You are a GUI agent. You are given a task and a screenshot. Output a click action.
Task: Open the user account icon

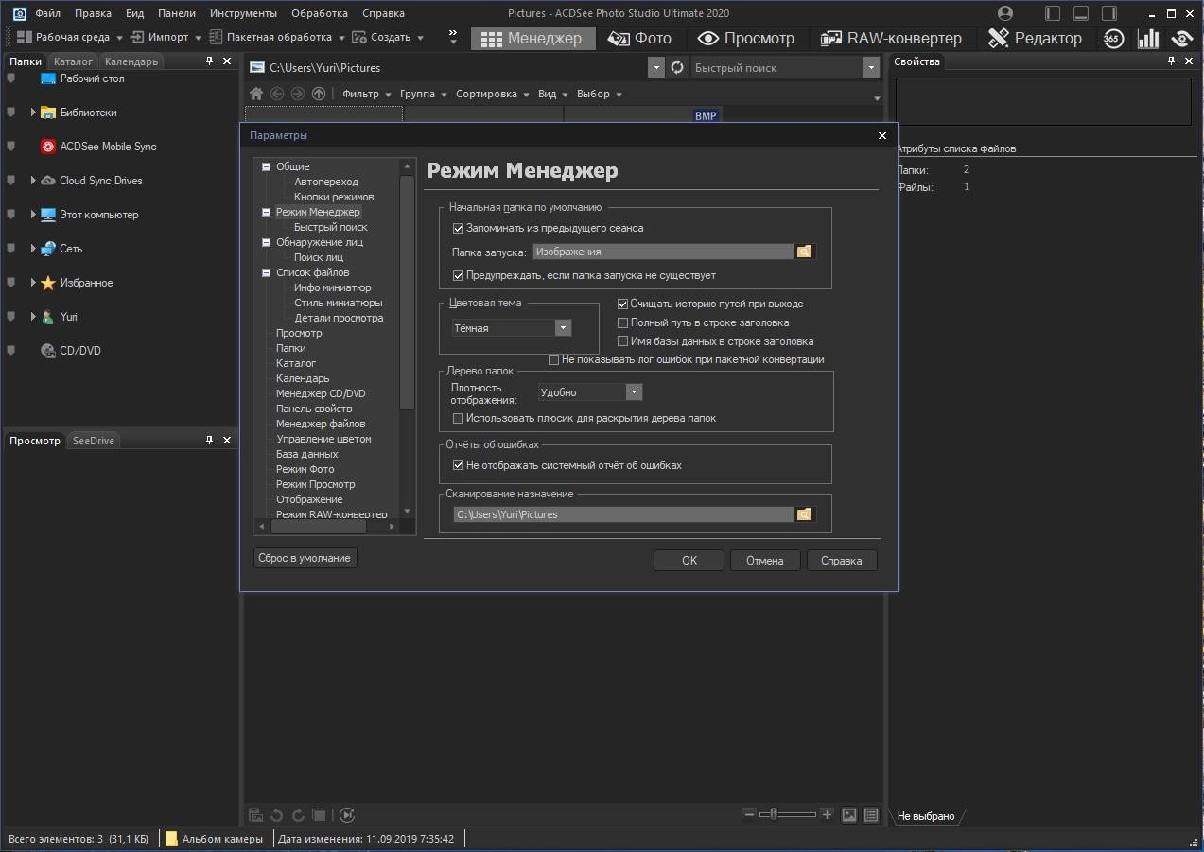coord(1004,13)
